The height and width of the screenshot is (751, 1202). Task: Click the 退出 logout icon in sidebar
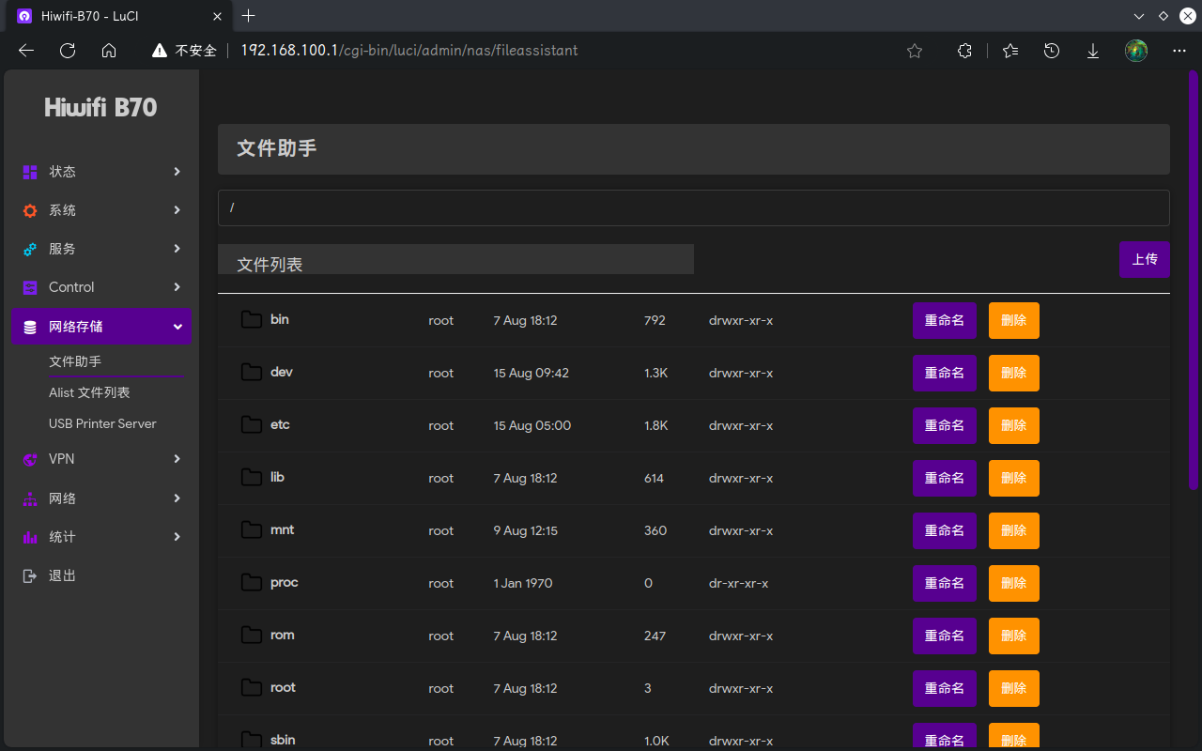[x=30, y=575]
